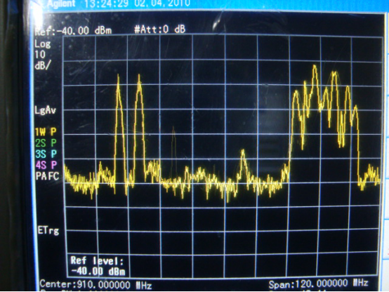The height and width of the screenshot is (292, 389).
Task: Click the ETrg trigger indicator
Action: [48, 230]
